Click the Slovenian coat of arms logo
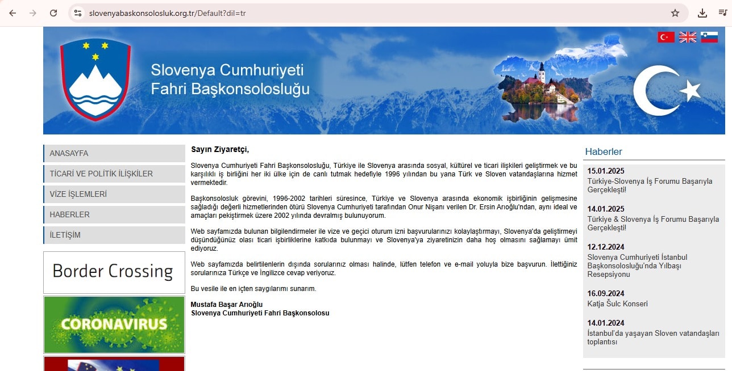Image resolution: width=732 pixels, height=371 pixels. click(95, 79)
